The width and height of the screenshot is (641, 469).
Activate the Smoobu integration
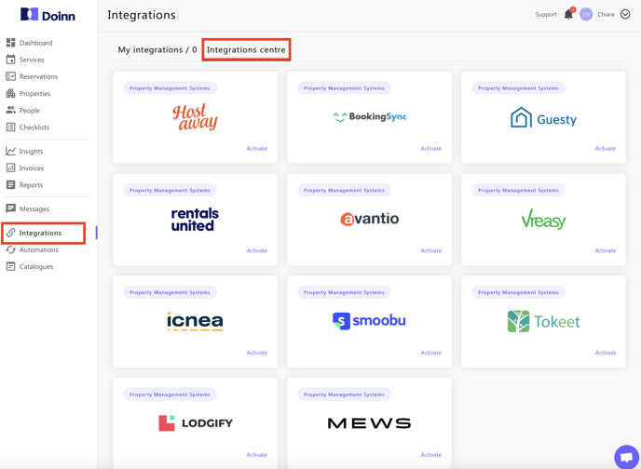(431, 353)
